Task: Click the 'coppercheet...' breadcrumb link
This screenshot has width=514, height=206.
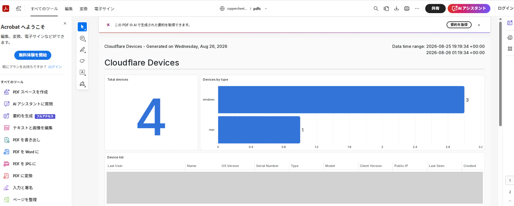Action: 237,9
